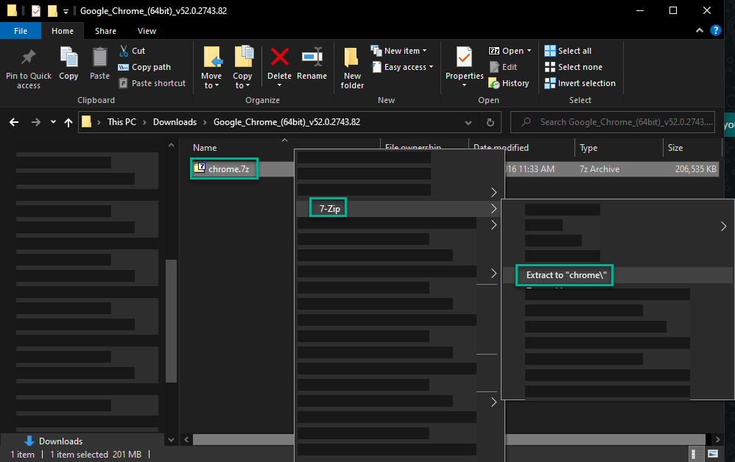This screenshot has width=735, height=462.
Task: Select Downloads in the navigation pane
Action: [x=60, y=441]
